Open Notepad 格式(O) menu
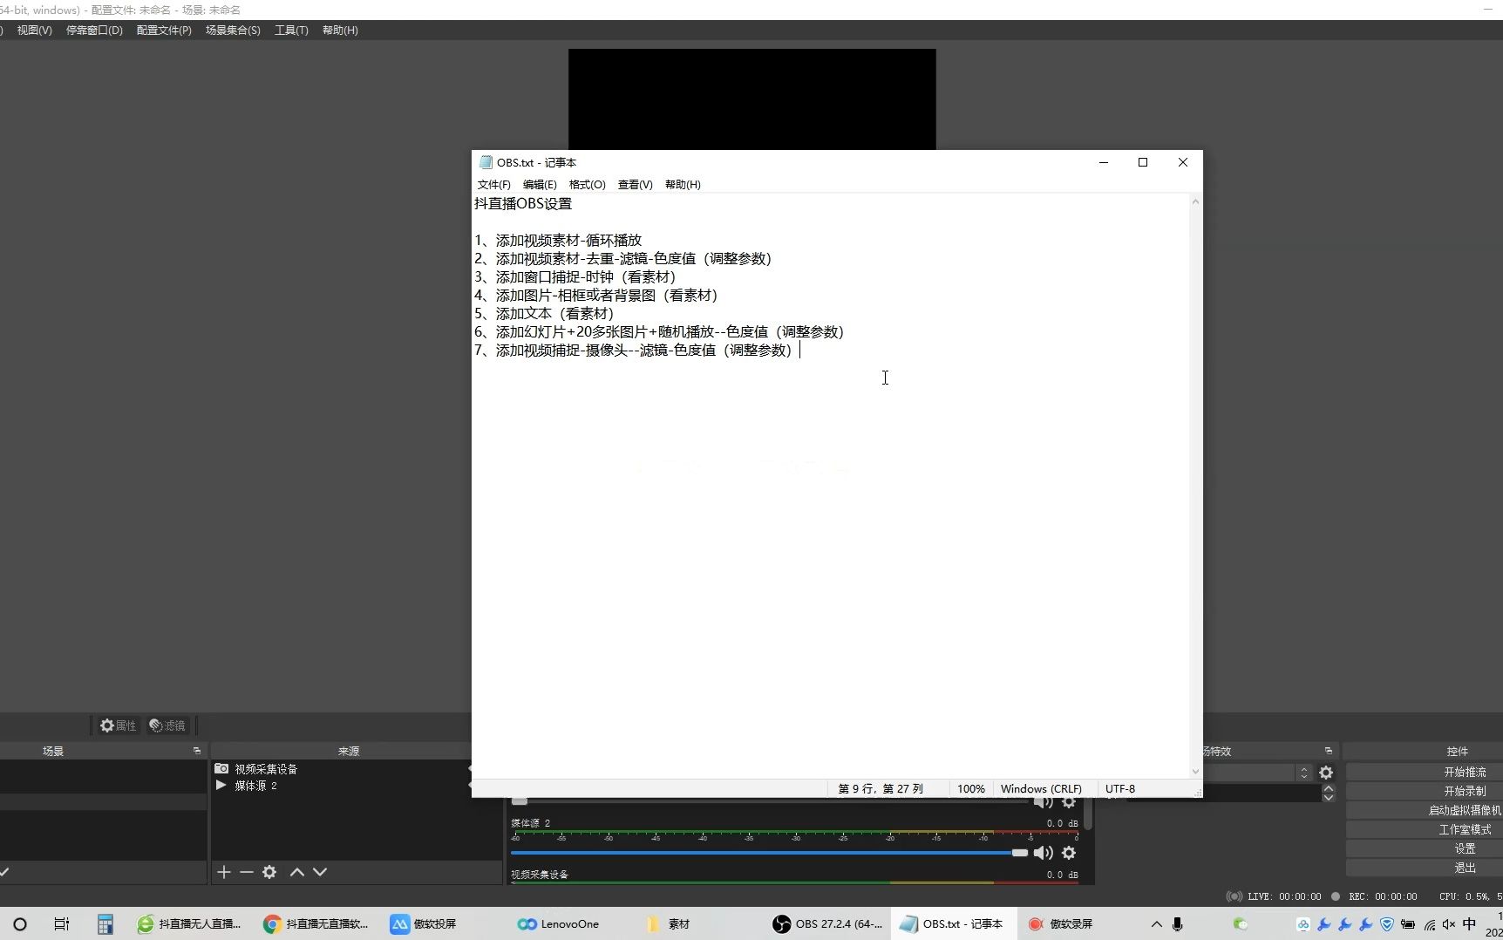This screenshot has width=1503, height=940. pos(587,185)
